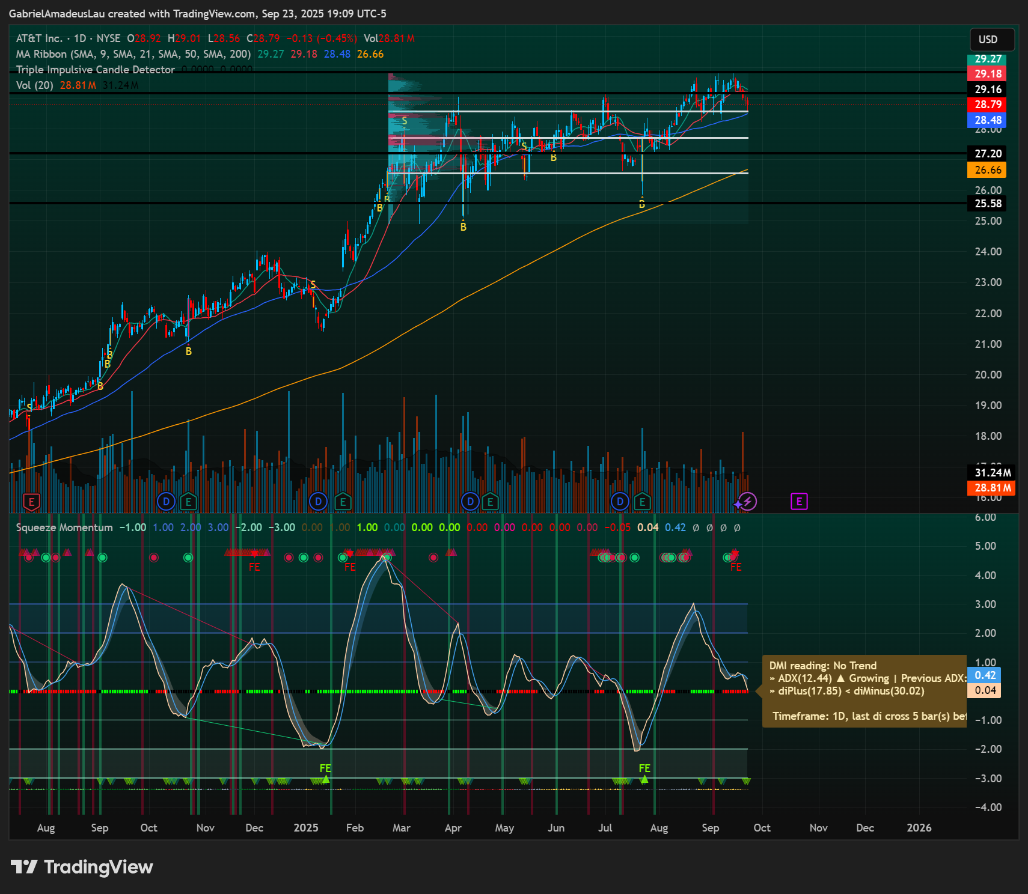Click the B buy signal at late July 2025 low
The height and width of the screenshot is (894, 1028).
[641, 204]
